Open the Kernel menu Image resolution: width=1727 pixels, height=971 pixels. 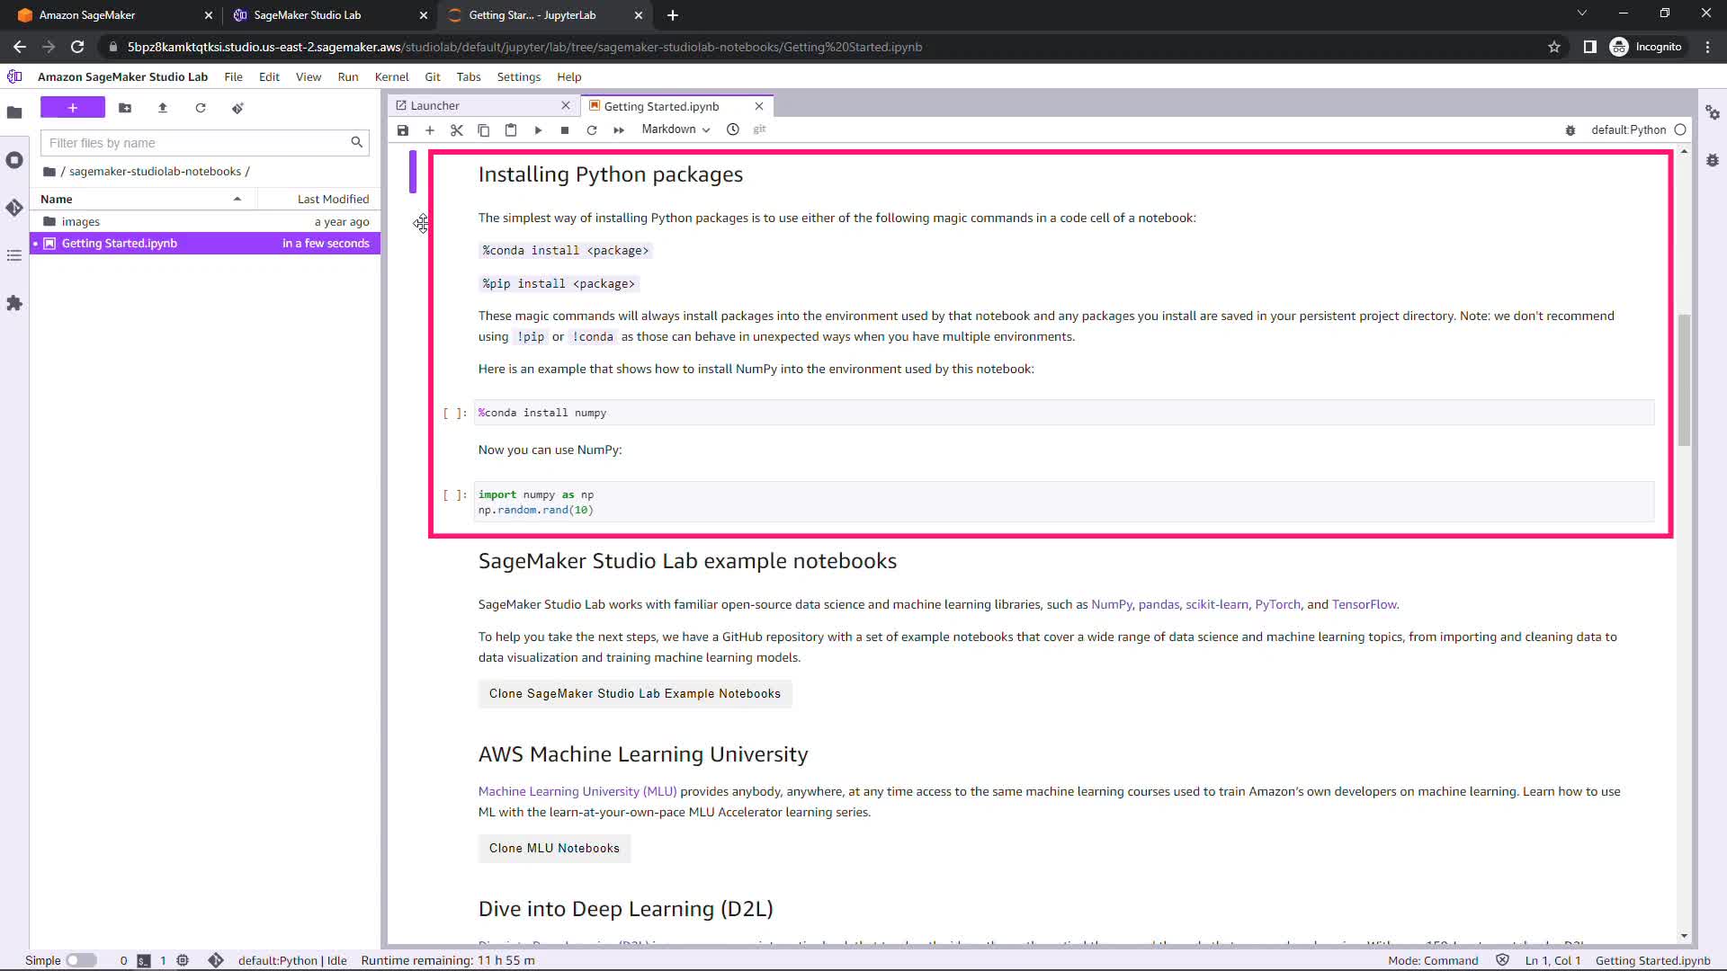[x=391, y=76]
